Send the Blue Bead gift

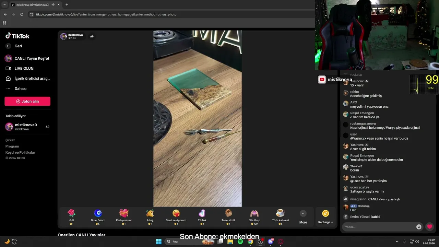click(x=98, y=217)
